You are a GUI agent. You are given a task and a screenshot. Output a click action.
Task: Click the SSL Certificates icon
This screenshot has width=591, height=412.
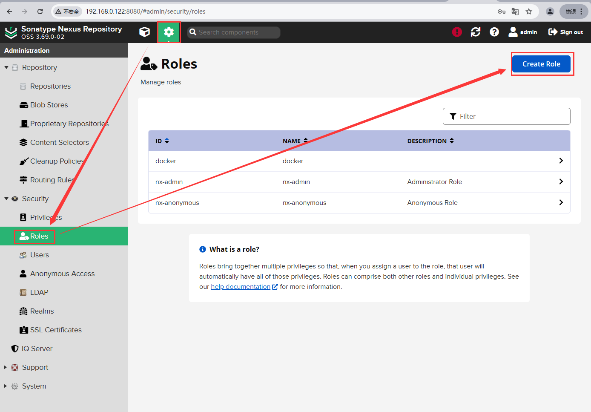click(x=24, y=330)
